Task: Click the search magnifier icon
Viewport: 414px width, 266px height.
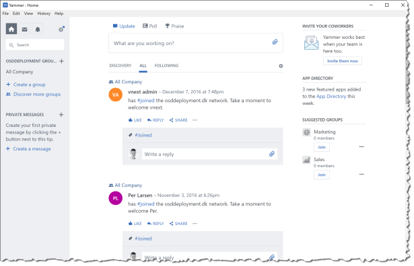Action: tap(11, 45)
